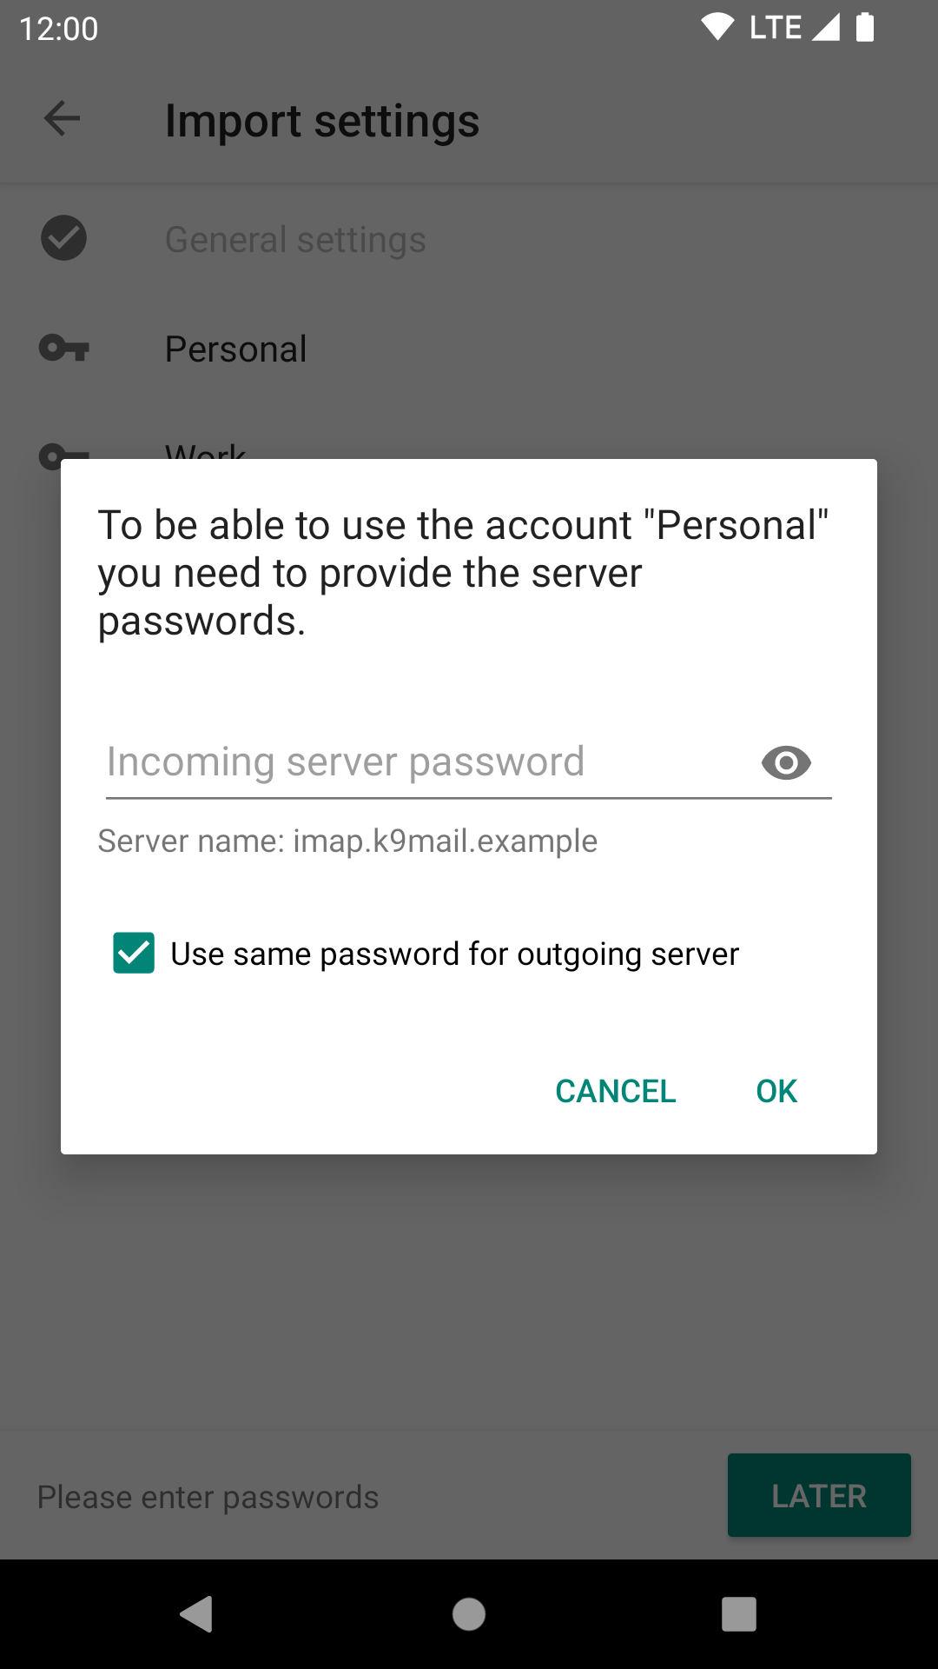Image resolution: width=938 pixels, height=1669 pixels.
Task: Tap Android recent apps square button
Action: click(x=739, y=1614)
